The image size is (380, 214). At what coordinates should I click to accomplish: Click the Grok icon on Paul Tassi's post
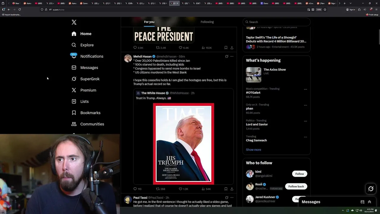(227, 198)
